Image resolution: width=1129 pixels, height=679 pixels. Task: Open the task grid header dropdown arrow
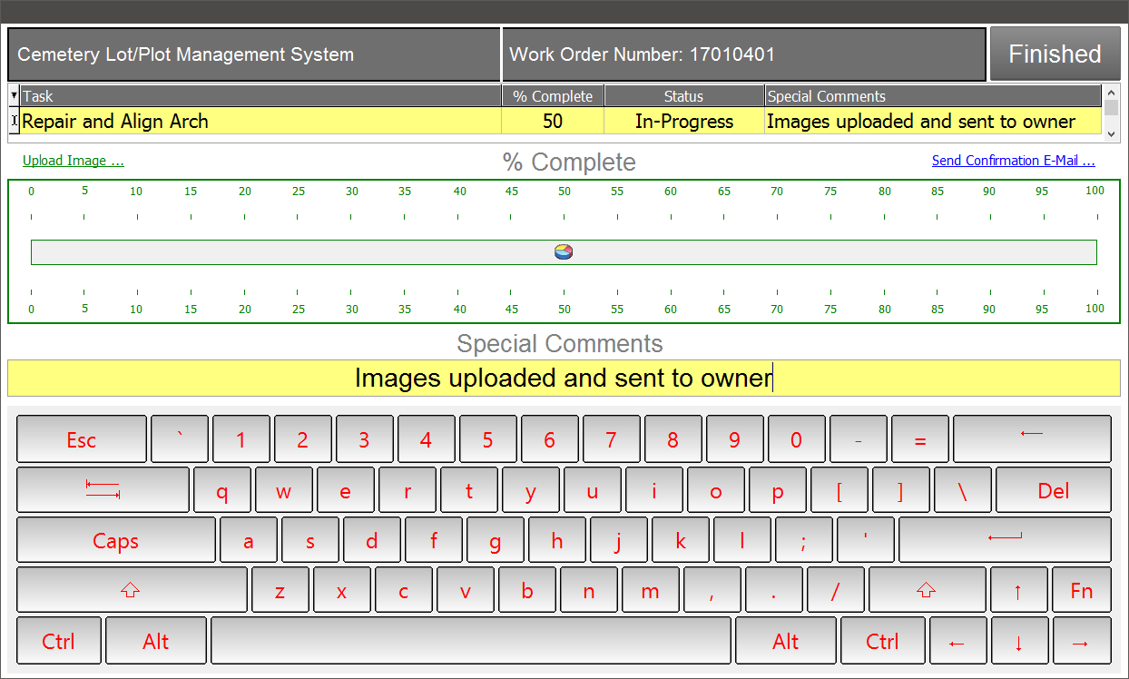click(14, 95)
